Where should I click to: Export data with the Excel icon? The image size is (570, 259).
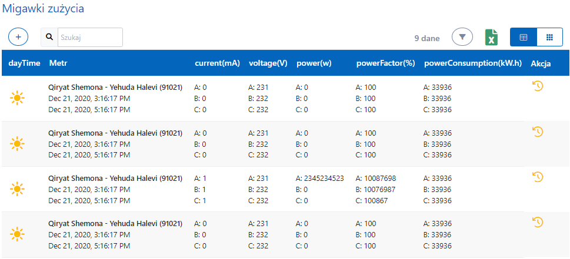(x=491, y=37)
